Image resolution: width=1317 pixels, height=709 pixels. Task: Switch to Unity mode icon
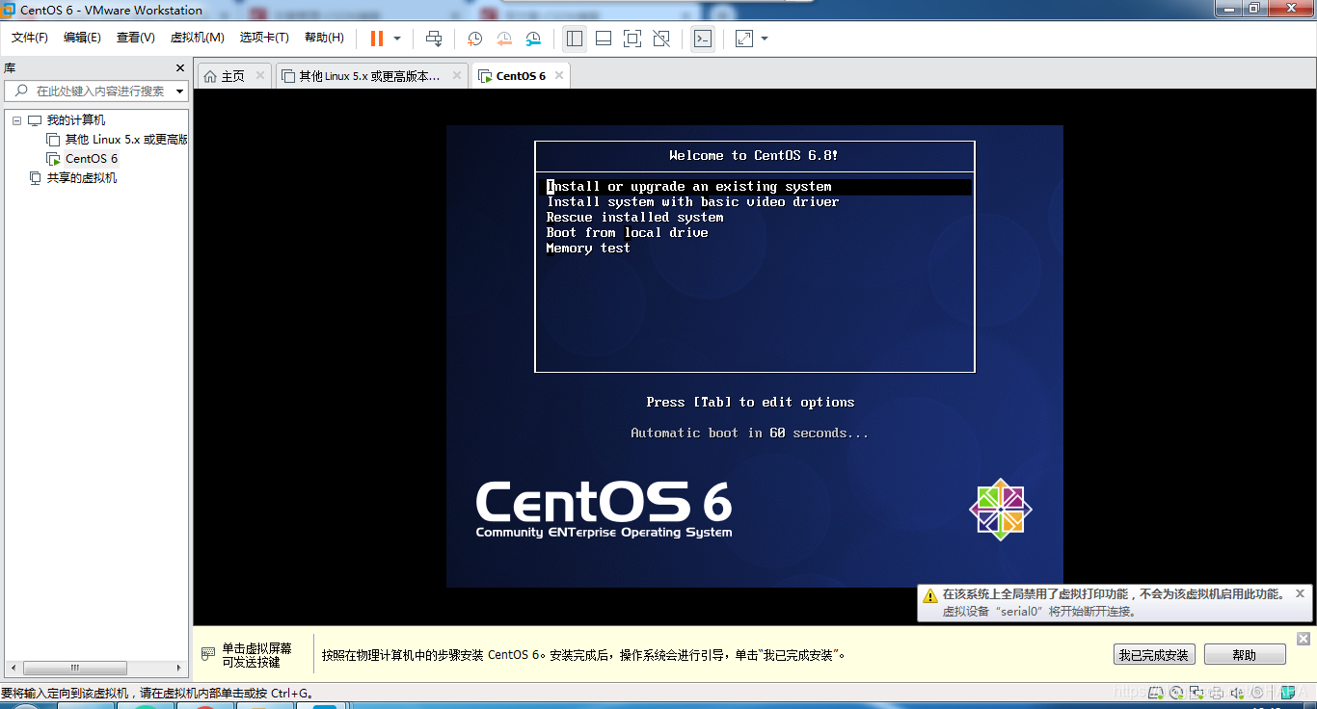coord(661,39)
